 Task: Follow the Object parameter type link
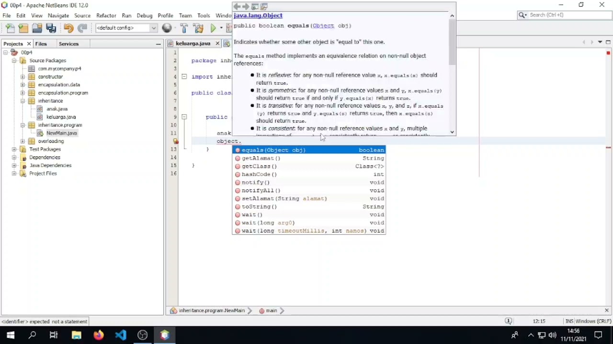[323, 26]
